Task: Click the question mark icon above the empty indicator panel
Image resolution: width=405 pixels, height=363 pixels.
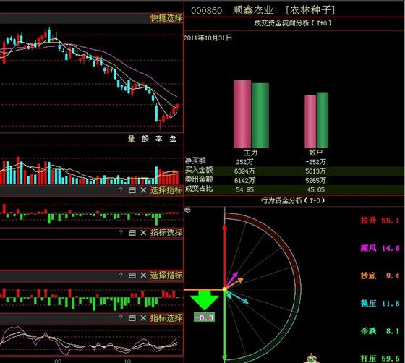Action: [x=121, y=233]
